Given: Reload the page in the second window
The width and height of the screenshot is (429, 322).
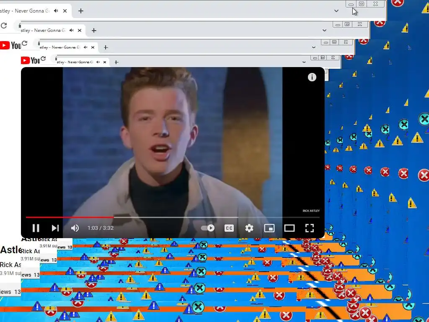Looking at the screenshot, I should (25, 43).
